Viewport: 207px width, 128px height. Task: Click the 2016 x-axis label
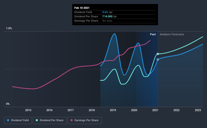(x=49, y=110)
